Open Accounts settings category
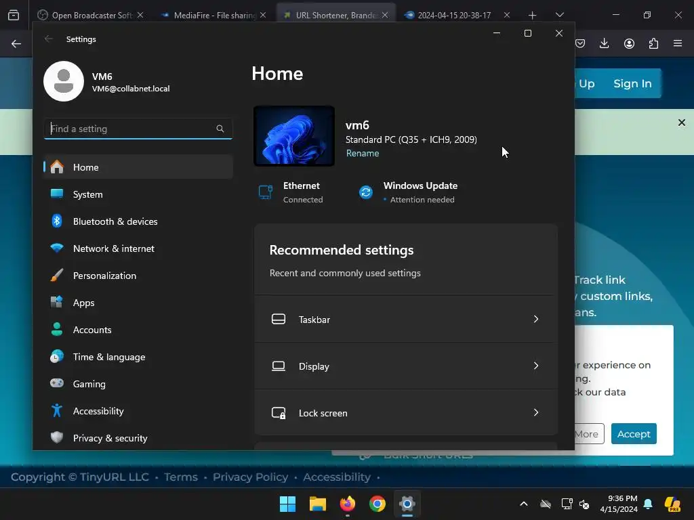Screen dimensions: 694x520 pos(138,330)
